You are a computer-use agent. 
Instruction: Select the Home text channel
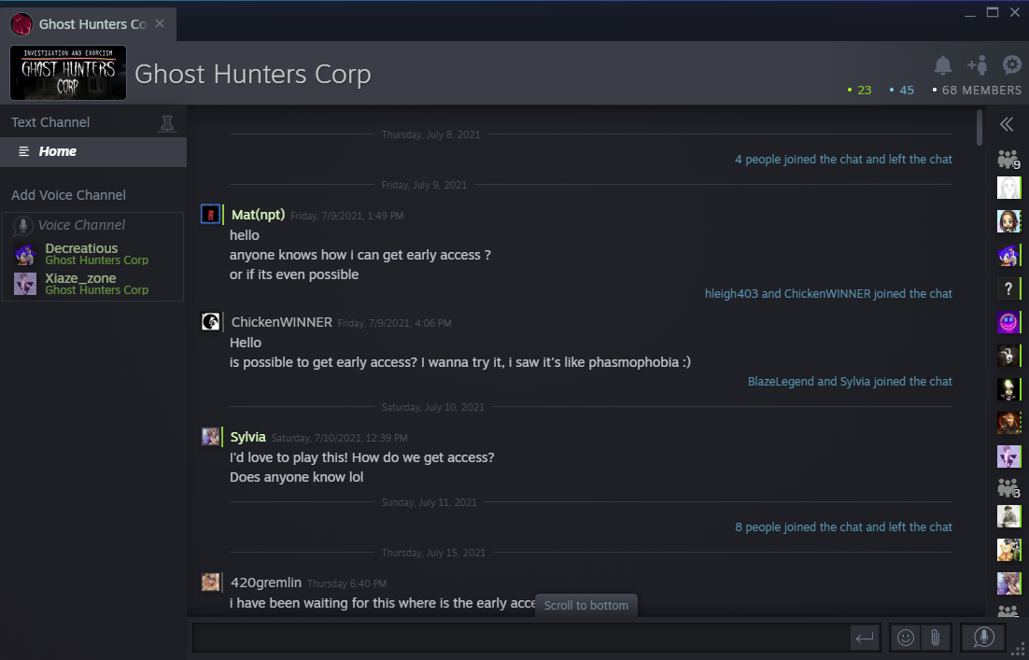coord(58,151)
